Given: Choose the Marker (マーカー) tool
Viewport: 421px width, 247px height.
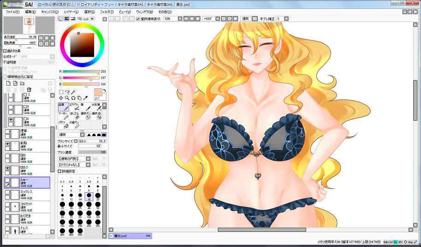Looking at the screenshot, I should pos(63,115).
